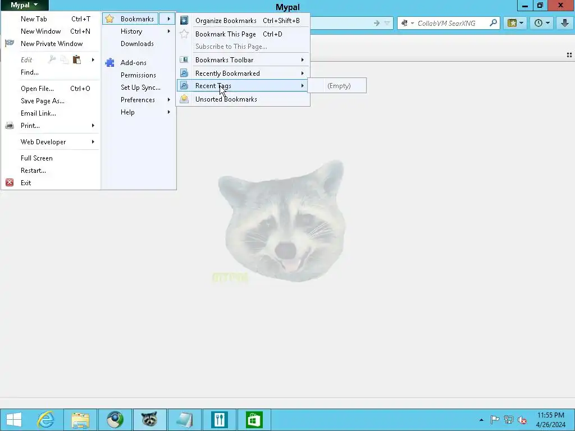Click the Windows Start button
The image size is (575, 431).
14,420
